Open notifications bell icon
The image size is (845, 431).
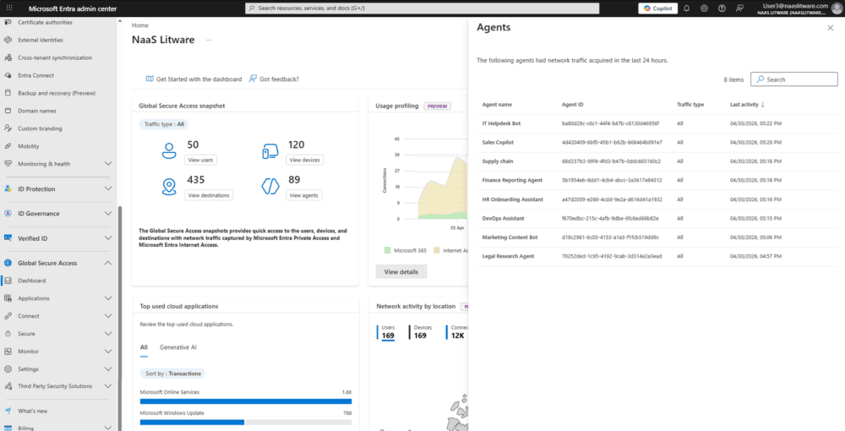pyautogui.click(x=686, y=8)
